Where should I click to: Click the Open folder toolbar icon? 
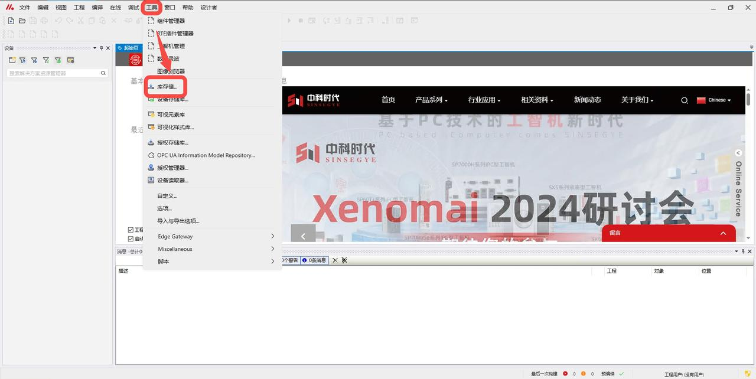[22, 21]
